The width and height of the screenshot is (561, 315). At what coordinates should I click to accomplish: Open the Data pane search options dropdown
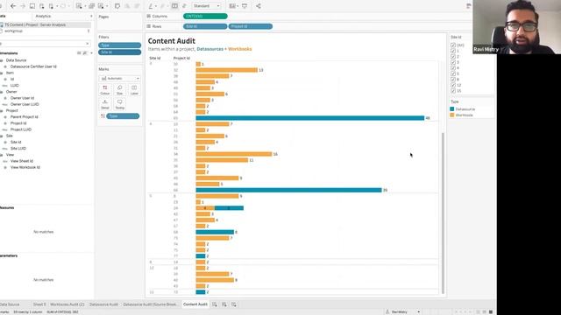pos(88,44)
